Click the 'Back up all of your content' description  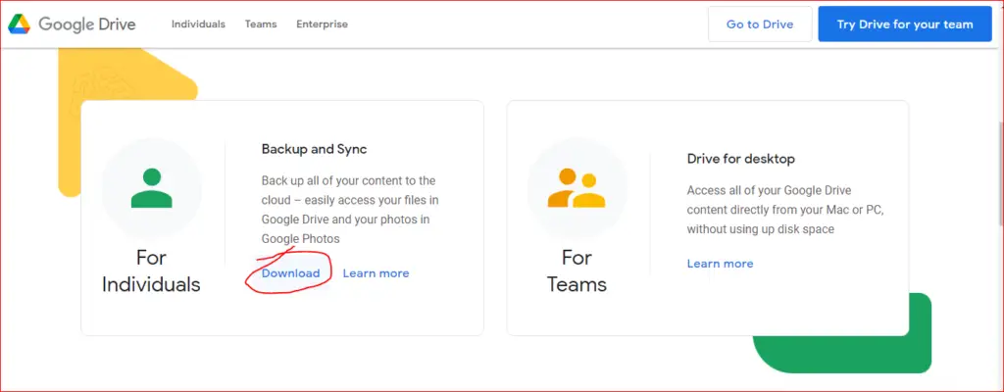pyautogui.click(x=350, y=210)
